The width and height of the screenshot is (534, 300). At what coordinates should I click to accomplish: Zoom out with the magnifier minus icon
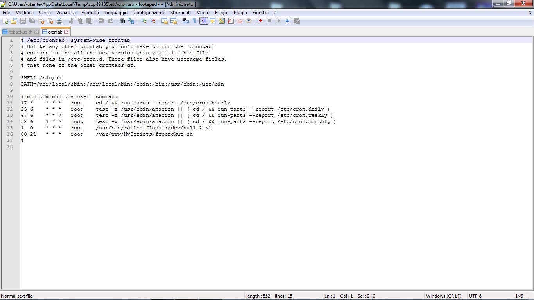(152, 21)
